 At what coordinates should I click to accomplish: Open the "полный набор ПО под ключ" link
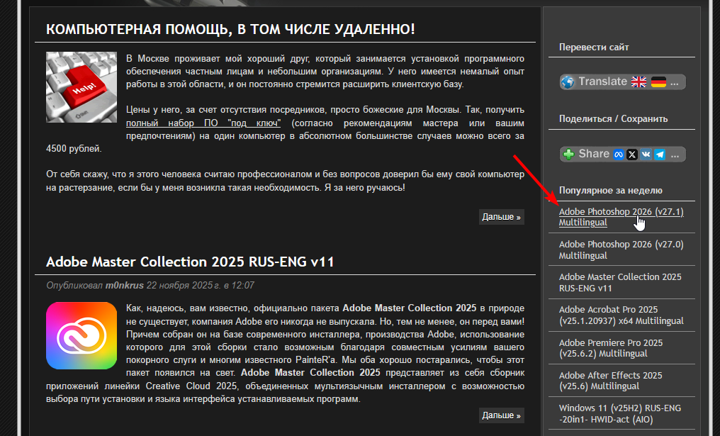[x=203, y=123]
